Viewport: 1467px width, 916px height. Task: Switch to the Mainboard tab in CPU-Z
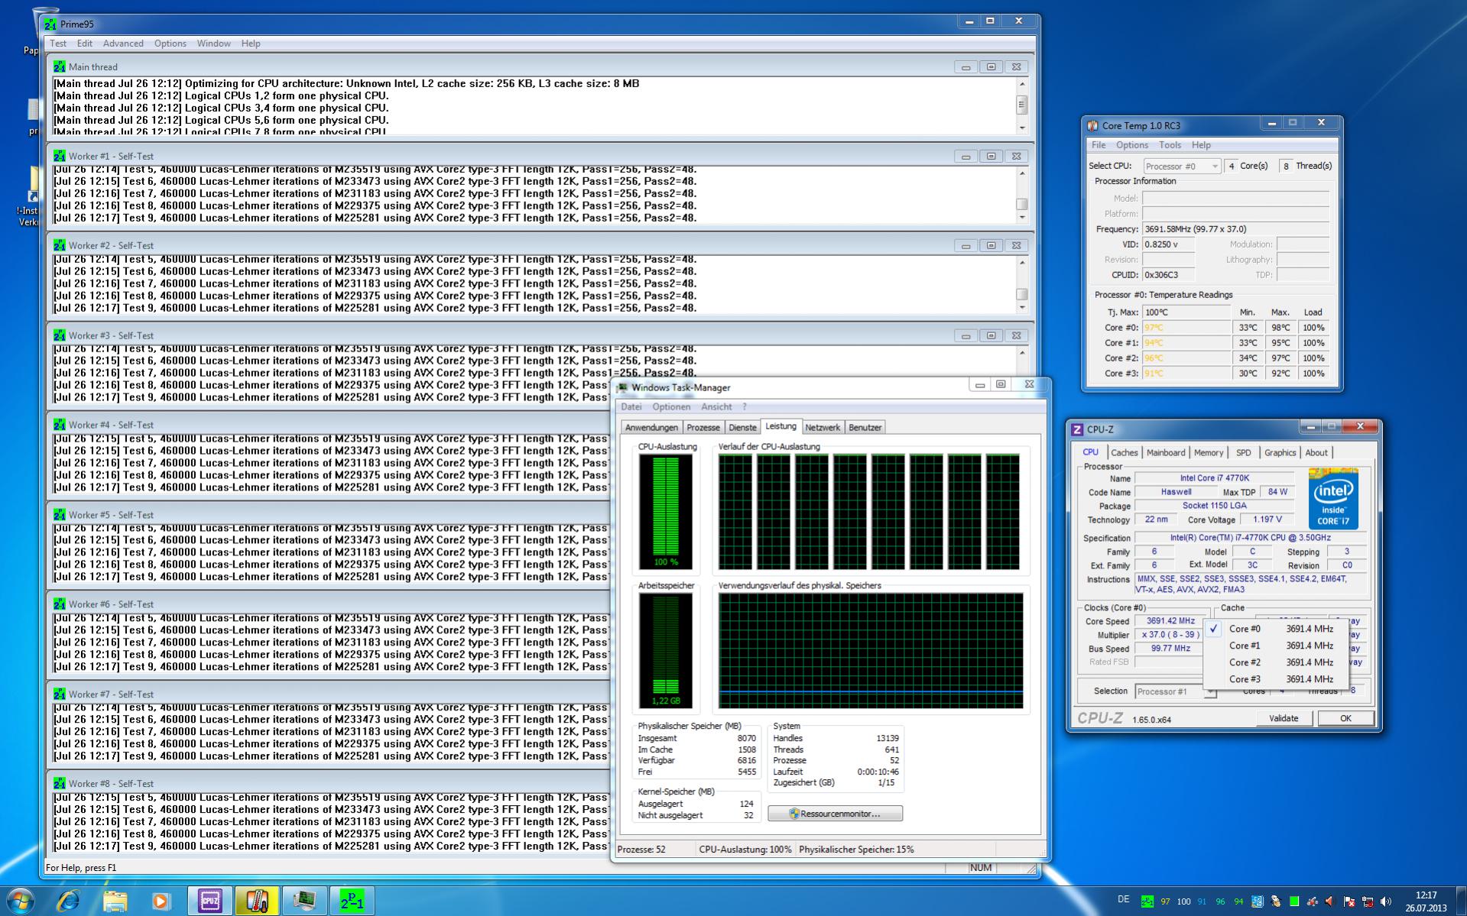1166,453
